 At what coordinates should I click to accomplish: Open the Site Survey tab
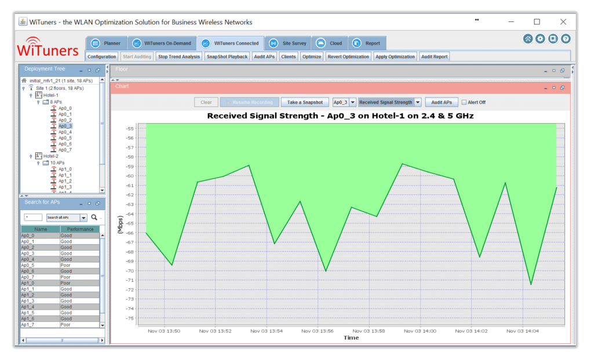point(288,43)
